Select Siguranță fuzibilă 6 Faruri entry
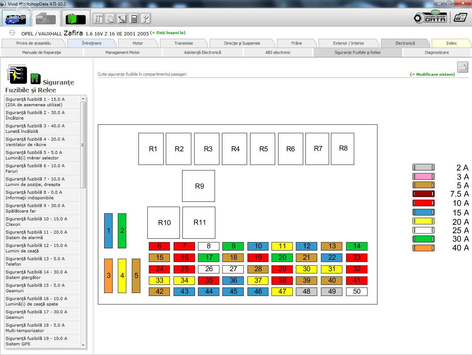 tap(42, 168)
